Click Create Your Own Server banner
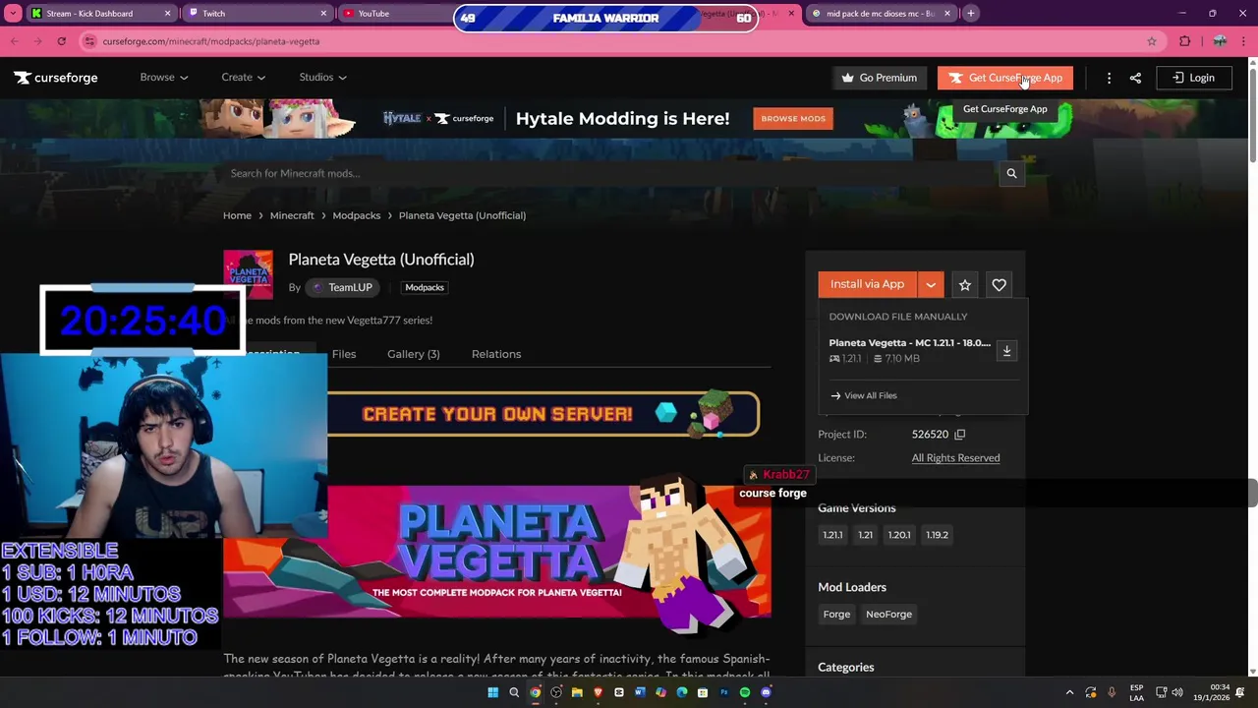This screenshot has width=1258, height=708. [x=543, y=414]
